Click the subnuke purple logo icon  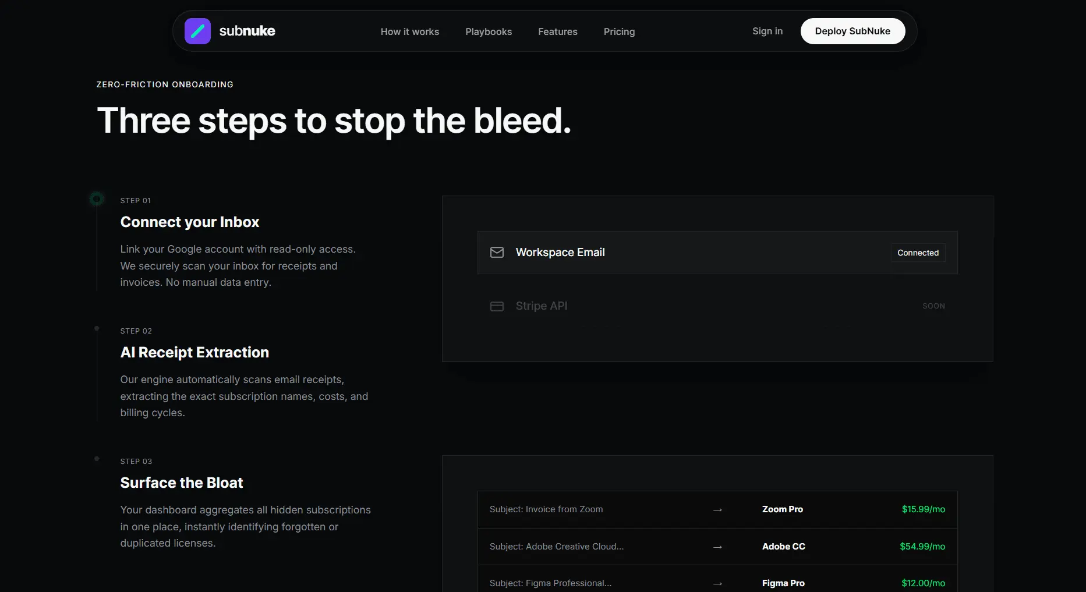tap(197, 31)
